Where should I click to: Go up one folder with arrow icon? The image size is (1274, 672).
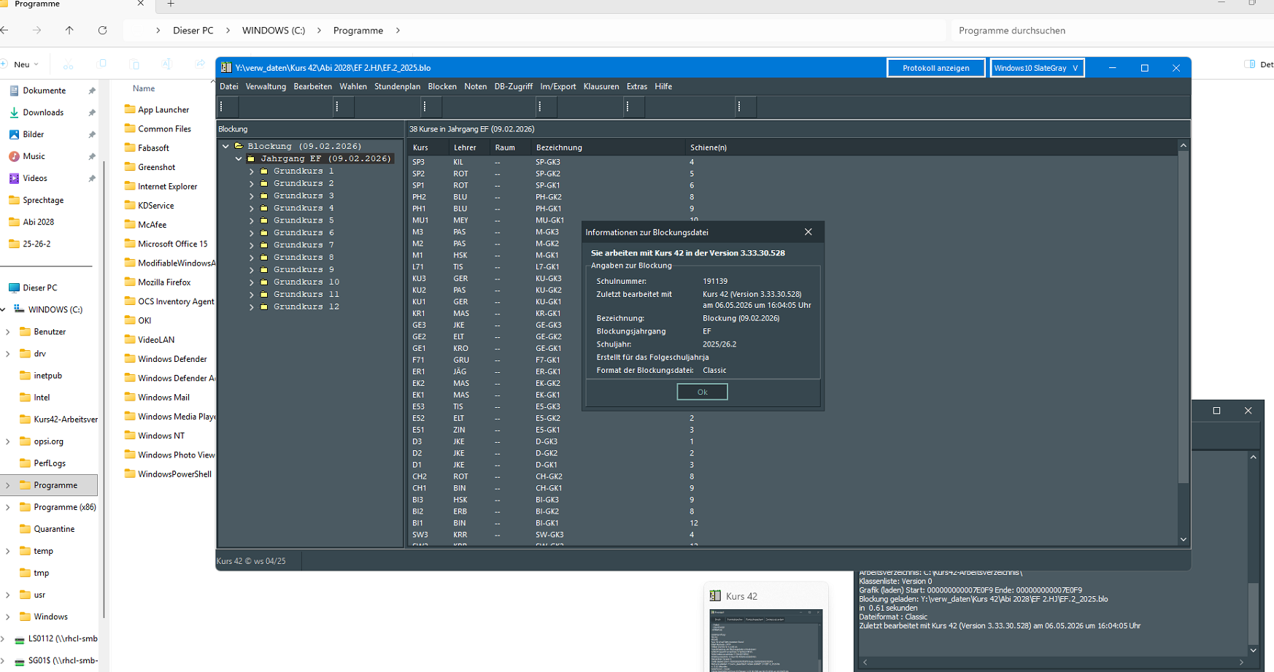pos(69,31)
